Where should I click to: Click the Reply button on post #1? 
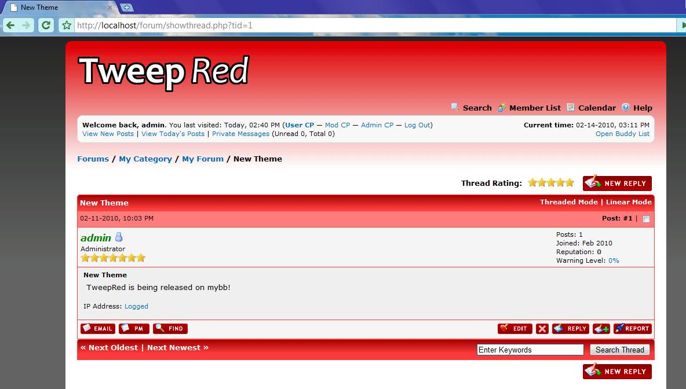coord(570,328)
